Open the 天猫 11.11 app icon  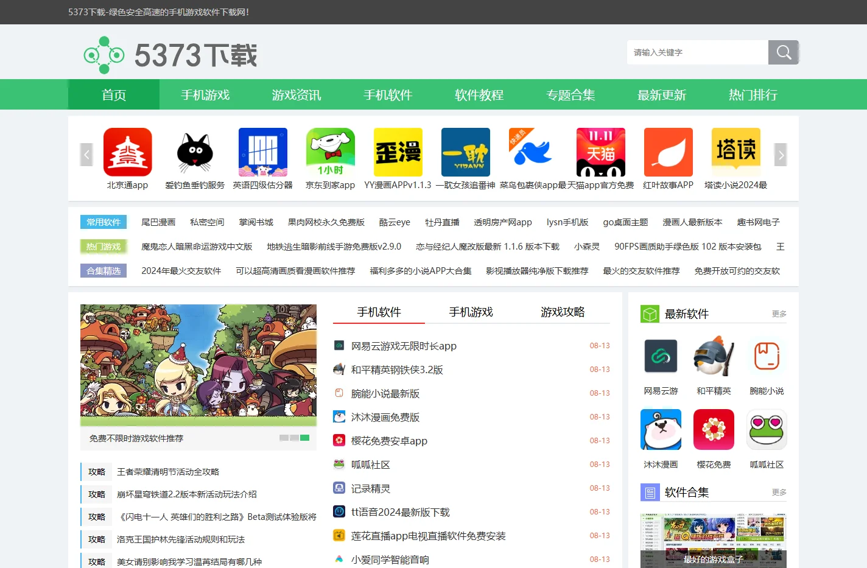(600, 152)
